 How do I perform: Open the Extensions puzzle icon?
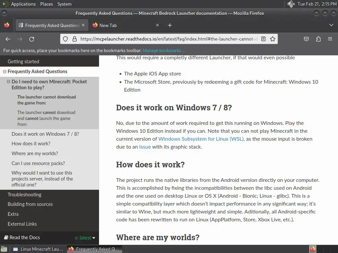[318, 39]
